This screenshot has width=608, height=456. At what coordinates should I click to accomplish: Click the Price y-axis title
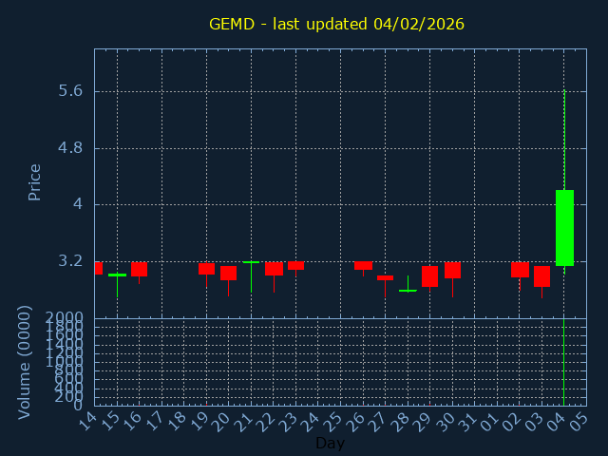35,181
